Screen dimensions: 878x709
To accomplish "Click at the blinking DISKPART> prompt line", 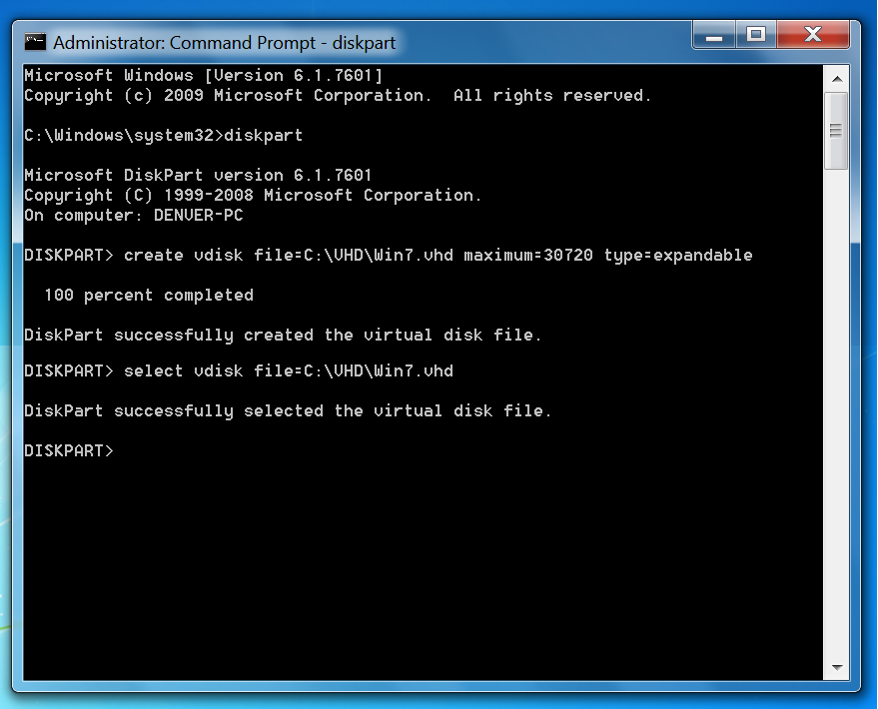I will [69, 451].
